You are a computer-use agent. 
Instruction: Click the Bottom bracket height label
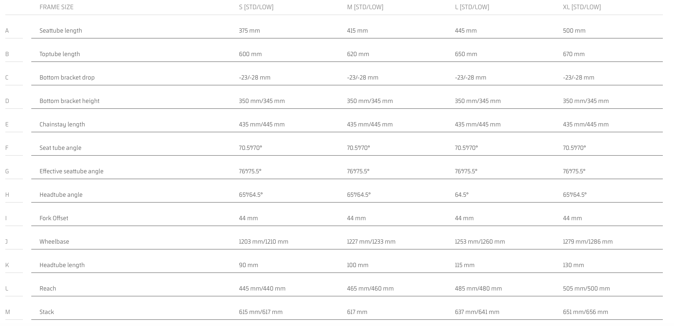point(69,101)
